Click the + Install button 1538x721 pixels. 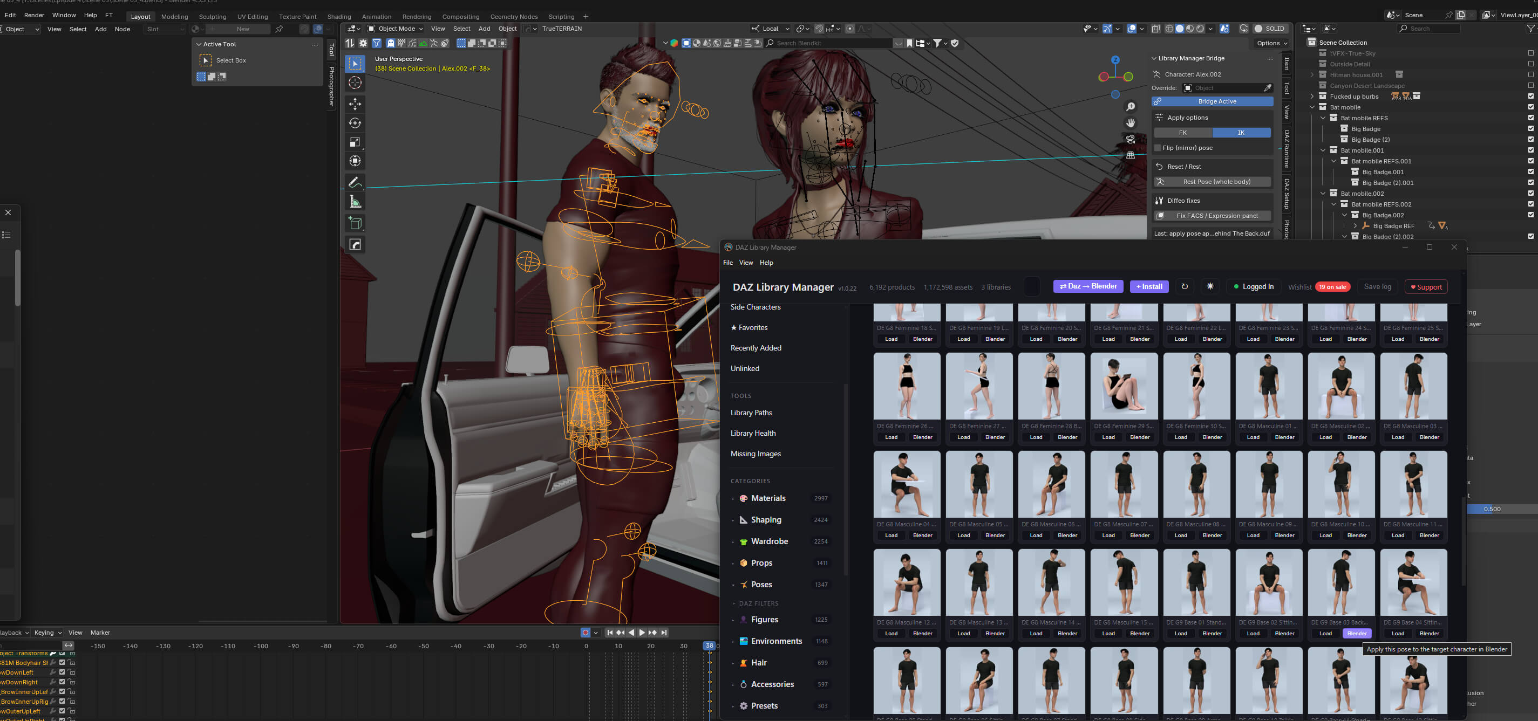click(1149, 286)
